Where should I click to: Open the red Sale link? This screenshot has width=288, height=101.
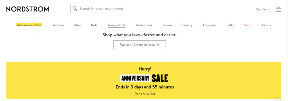247,25
